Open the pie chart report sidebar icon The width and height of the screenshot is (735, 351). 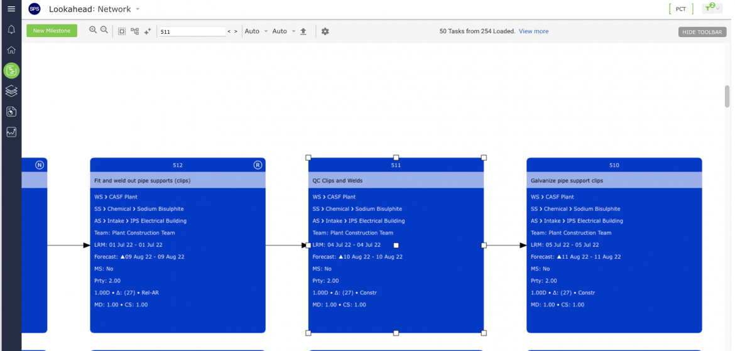coord(11,112)
